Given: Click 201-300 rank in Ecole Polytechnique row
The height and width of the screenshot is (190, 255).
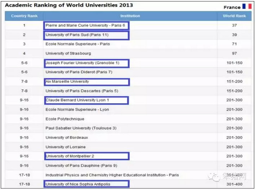Looking at the screenshot, I should 234,119.
